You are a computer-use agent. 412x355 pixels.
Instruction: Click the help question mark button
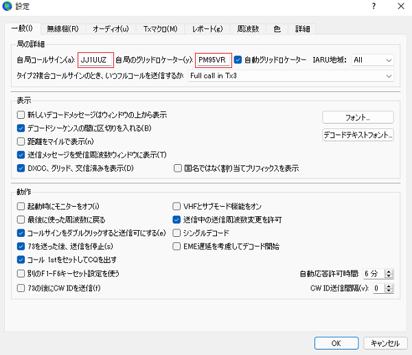tap(373, 7)
